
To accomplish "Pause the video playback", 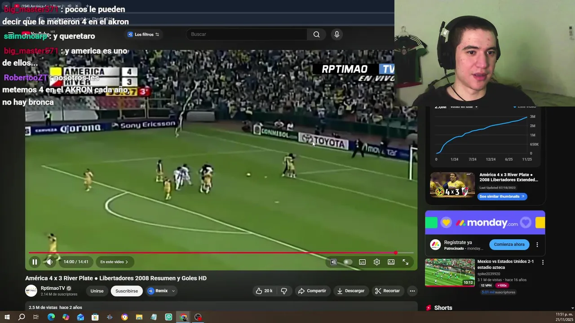I will pyautogui.click(x=35, y=262).
